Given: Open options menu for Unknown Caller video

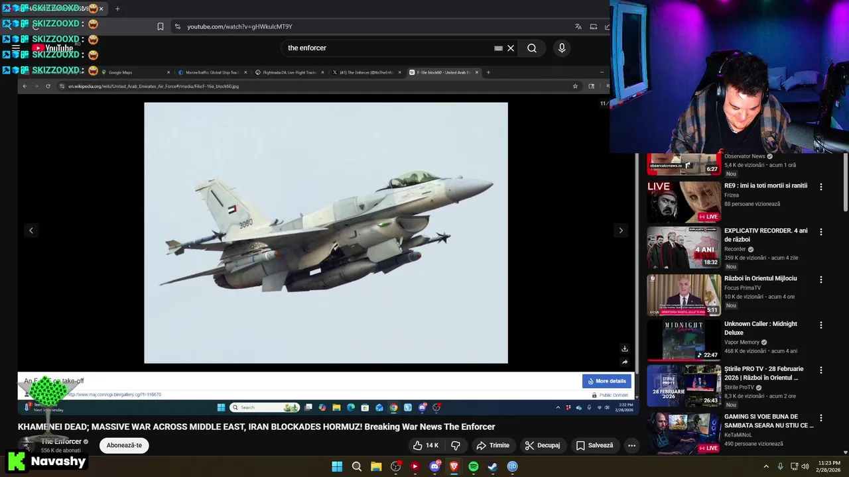Looking at the screenshot, I should (x=820, y=325).
